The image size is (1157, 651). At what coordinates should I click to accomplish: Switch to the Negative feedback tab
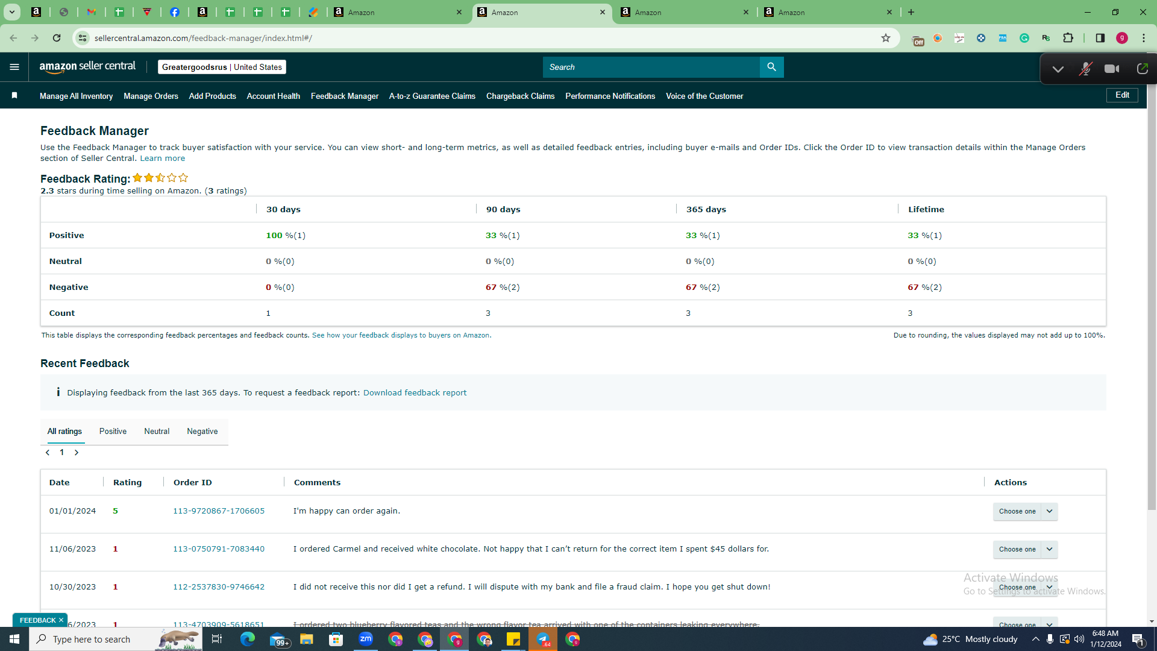[202, 432]
